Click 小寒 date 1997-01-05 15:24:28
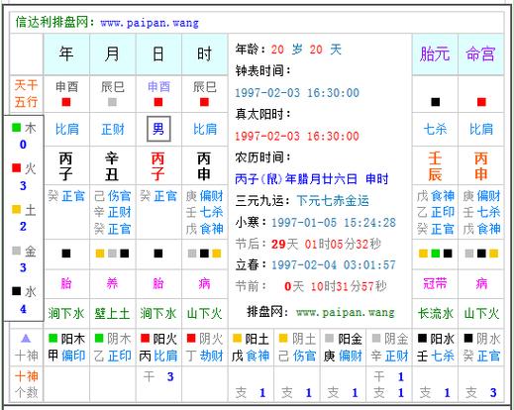The width and height of the screenshot is (514, 410). coord(334,223)
